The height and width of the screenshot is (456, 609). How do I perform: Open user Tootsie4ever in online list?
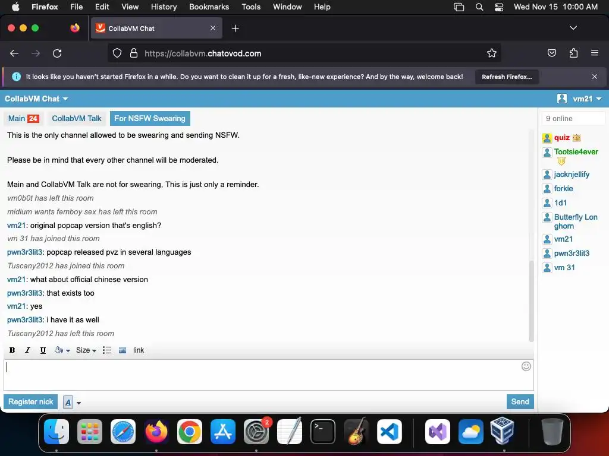[576, 151]
